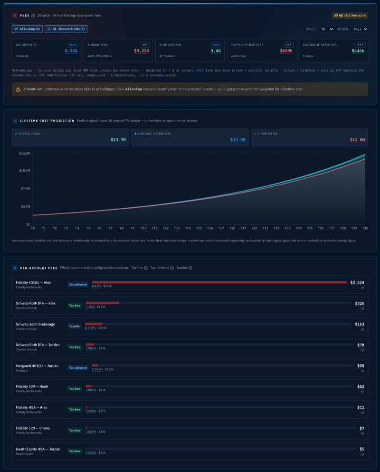Select the No Fees (Ideal) $13.7M card
This screenshot has width=380, height=472.
[70, 137]
